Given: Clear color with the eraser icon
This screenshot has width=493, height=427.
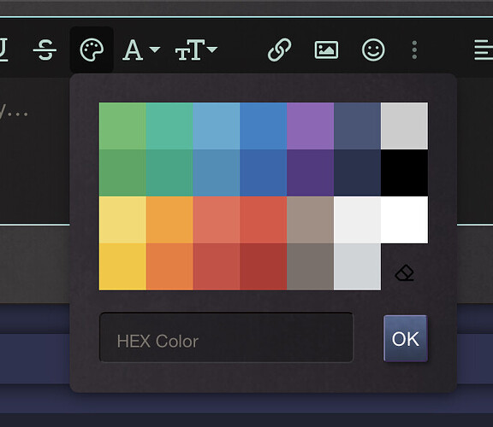Looking at the screenshot, I should pos(404,272).
